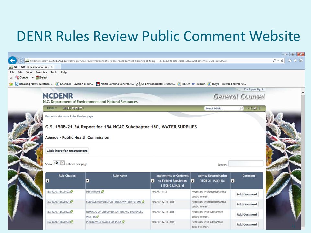
Task: Click Add Comment for the DEFINITIONS rule
Action: pos(247,194)
